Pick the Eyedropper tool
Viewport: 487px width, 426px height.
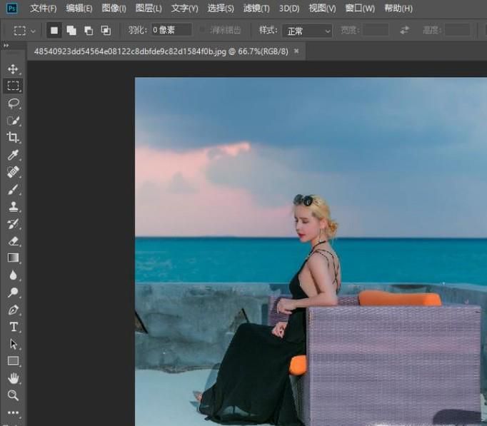[13, 155]
